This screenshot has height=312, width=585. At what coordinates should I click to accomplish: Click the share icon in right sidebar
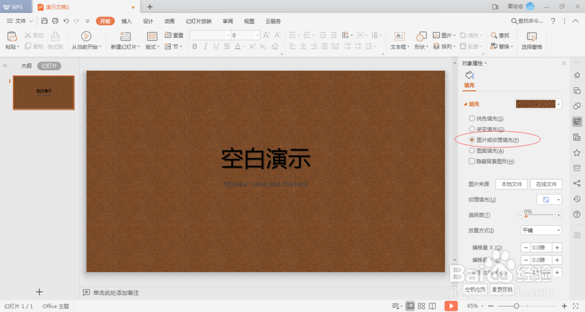577,183
